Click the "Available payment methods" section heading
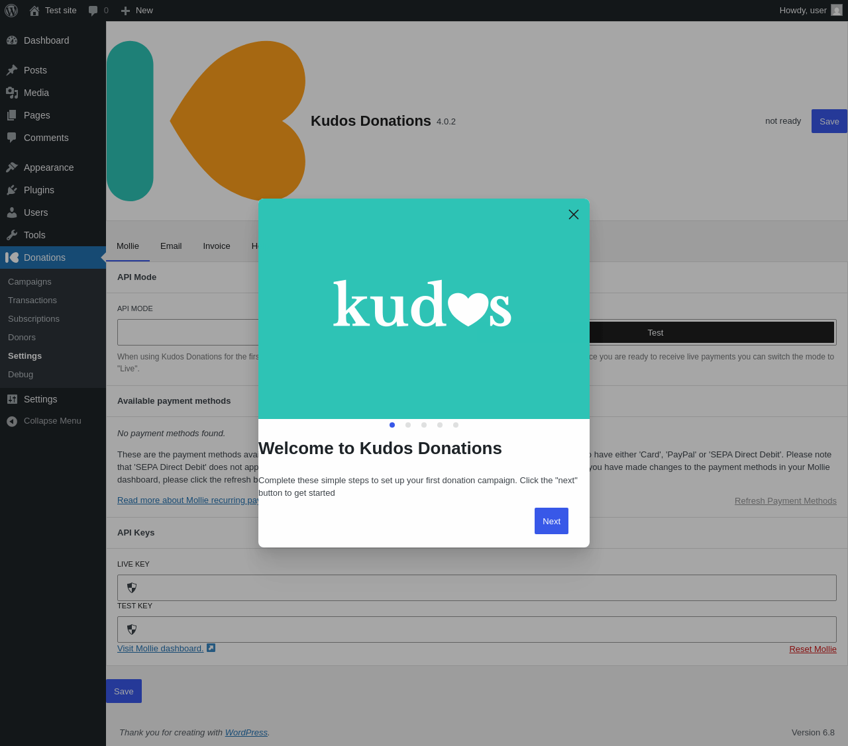Image resolution: width=848 pixels, height=746 pixels. tap(174, 401)
